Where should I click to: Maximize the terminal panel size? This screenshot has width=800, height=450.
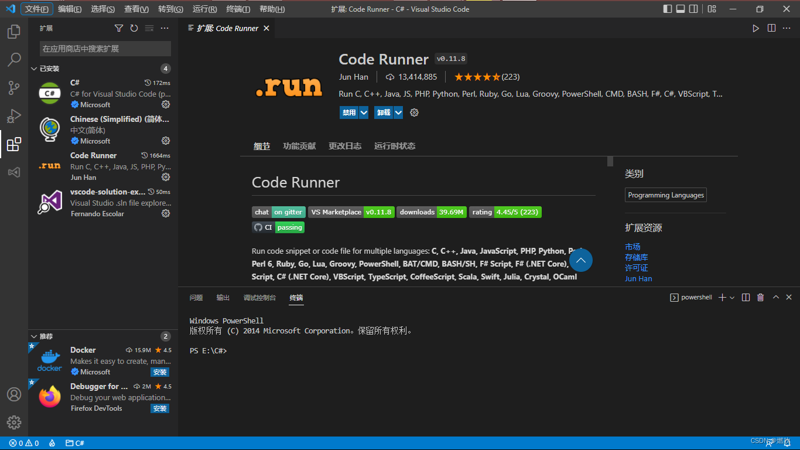point(776,298)
